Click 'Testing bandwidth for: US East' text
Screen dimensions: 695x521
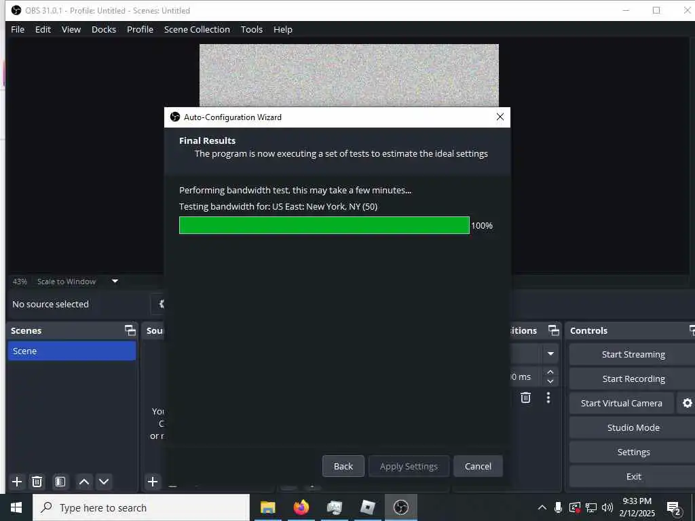tap(278, 206)
